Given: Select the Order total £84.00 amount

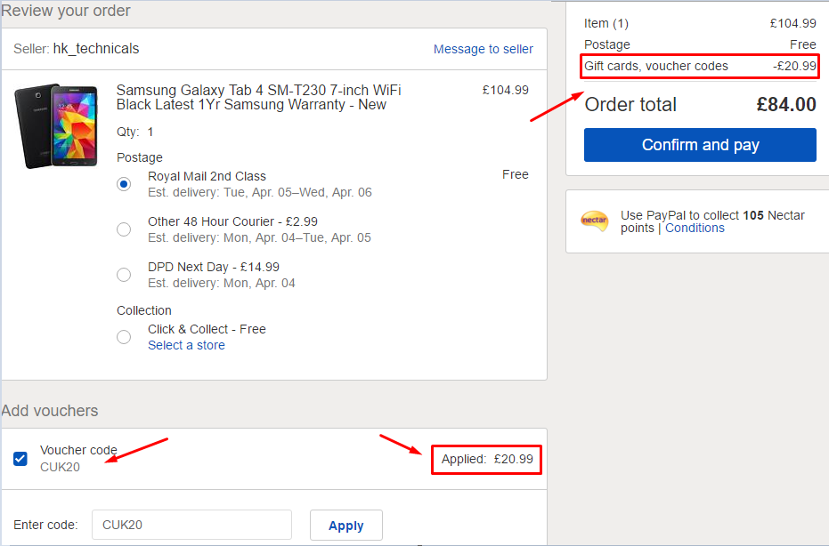Looking at the screenshot, I should point(786,105).
